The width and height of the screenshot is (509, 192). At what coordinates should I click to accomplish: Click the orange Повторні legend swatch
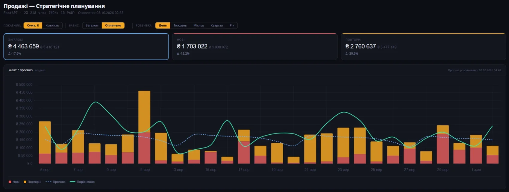pyautogui.click(x=25, y=182)
